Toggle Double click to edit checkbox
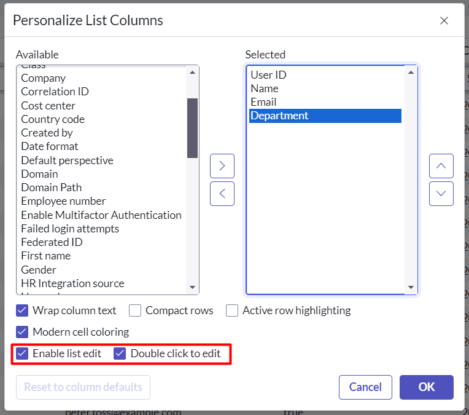The width and height of the screenshot is (469, 415). 120,354
